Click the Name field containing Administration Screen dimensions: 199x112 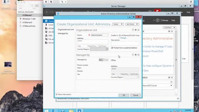pos(99,35)
